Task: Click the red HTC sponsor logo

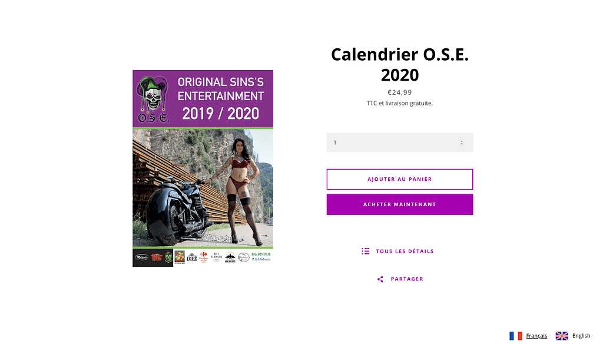Action: (x=157, y=257)
